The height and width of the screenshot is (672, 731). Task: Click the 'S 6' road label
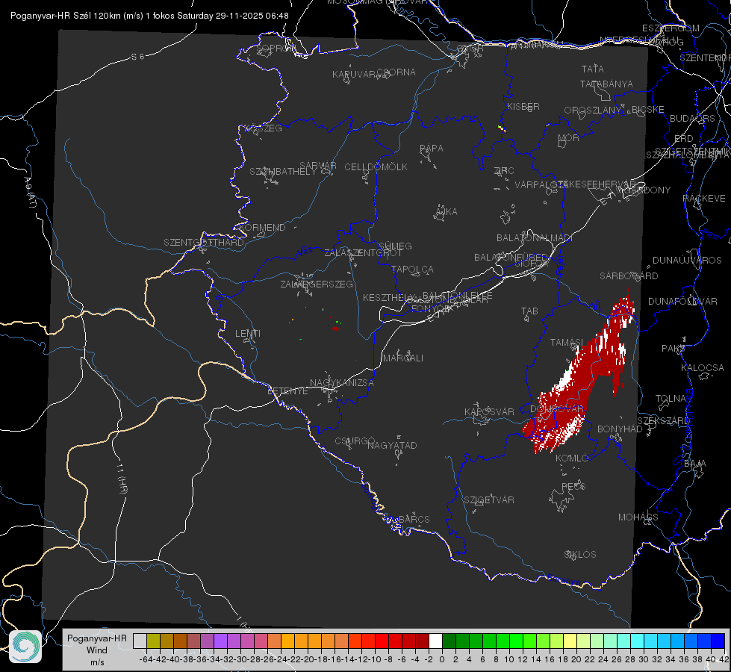click(137, 57)
